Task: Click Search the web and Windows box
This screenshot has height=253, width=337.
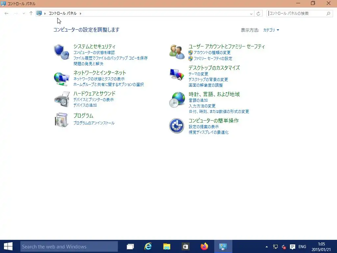Action: pos(69,246)
